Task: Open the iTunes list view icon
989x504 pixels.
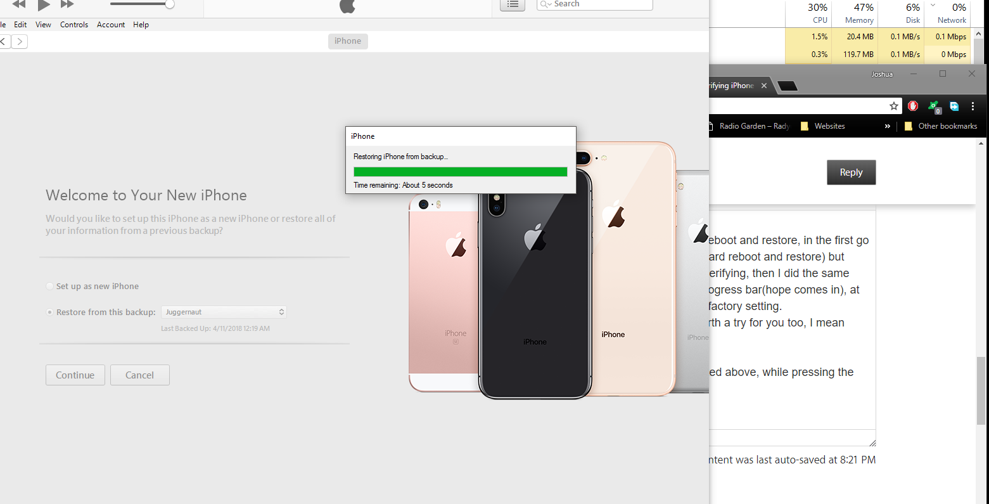Action: (513, 4)
